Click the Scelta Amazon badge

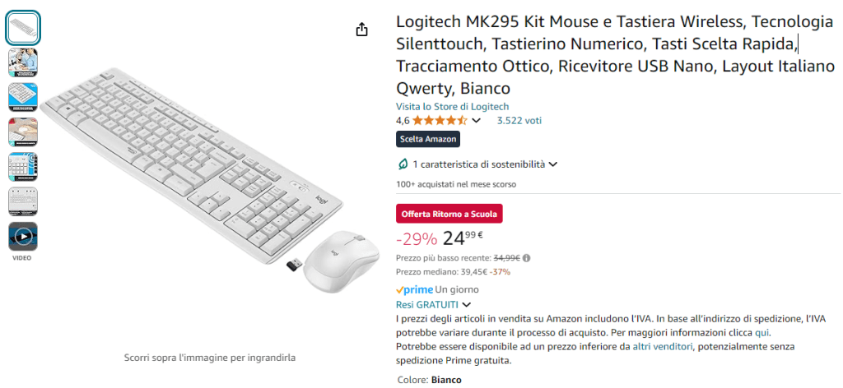click(x=428, y=139)
